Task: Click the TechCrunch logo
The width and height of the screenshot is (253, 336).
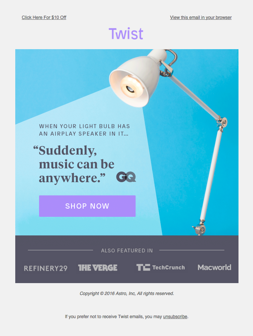Action: (160, 267)
